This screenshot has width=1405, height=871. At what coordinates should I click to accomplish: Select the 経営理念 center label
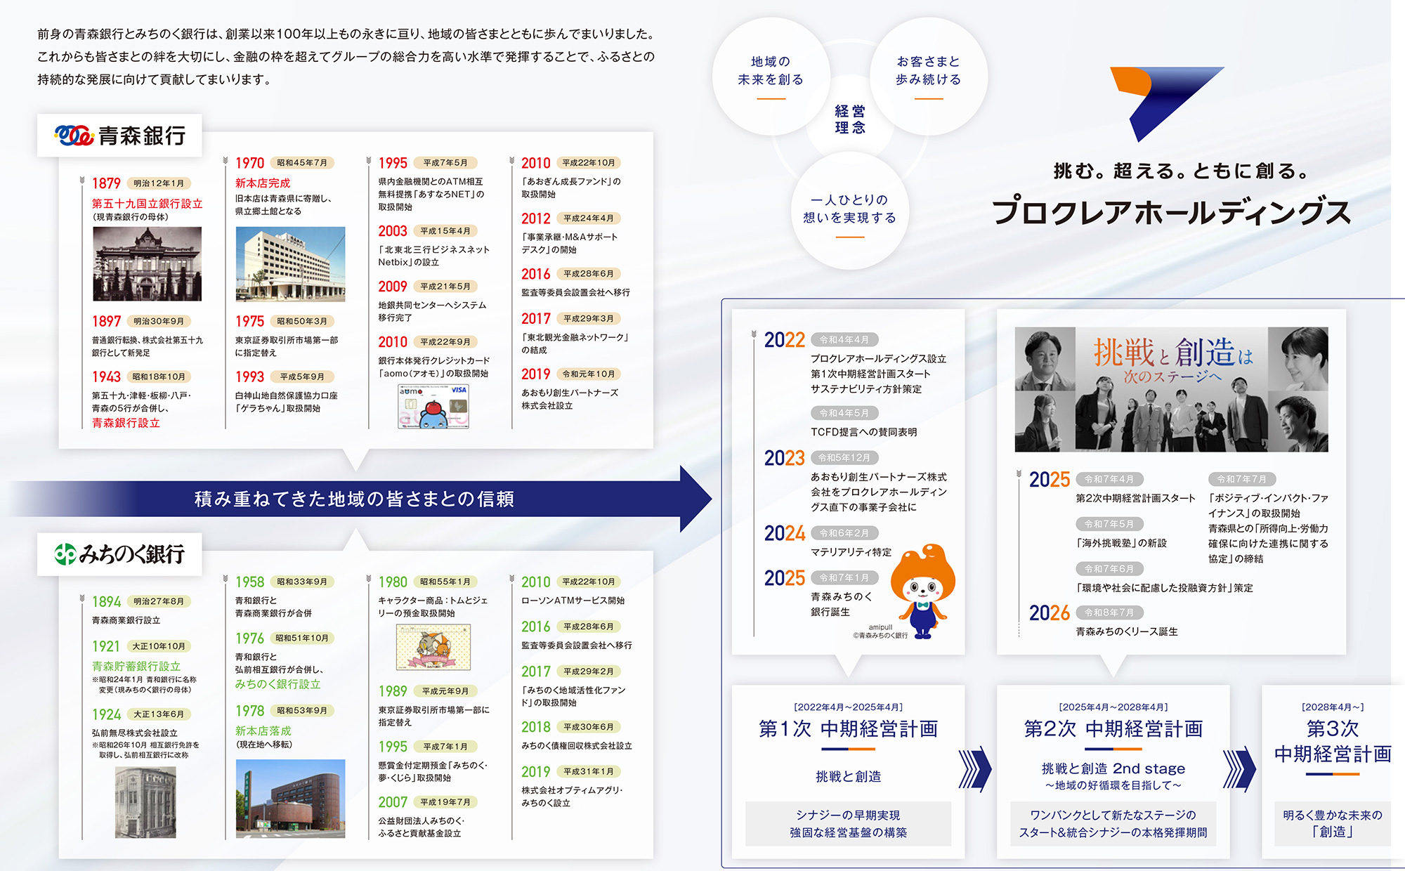[850, 119]
